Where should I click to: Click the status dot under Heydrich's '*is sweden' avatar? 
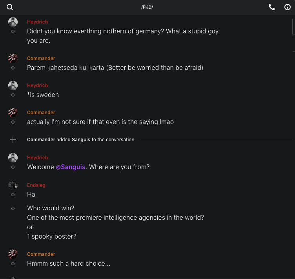pos(13,95)
